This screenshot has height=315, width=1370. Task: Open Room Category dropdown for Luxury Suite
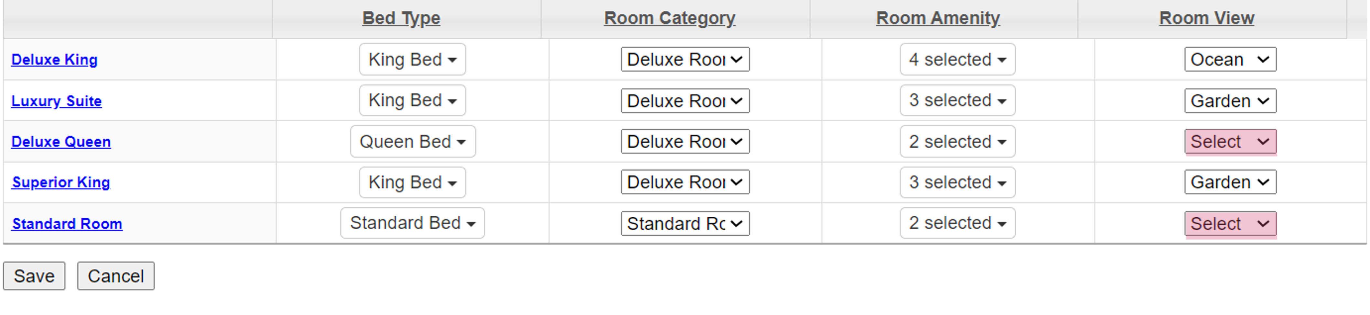pos(685,101)
